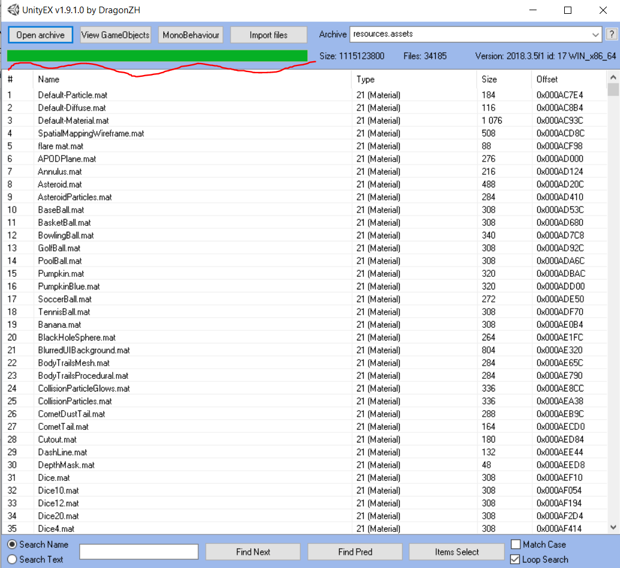This screenshot has width=620, height=568.
Task: Select the Banana.mat row
Action: 305,324
